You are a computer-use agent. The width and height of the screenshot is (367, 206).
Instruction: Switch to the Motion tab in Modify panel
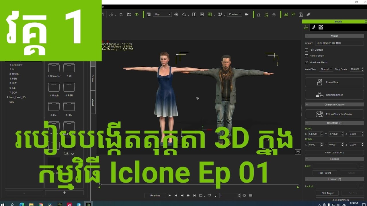point(313,27)
